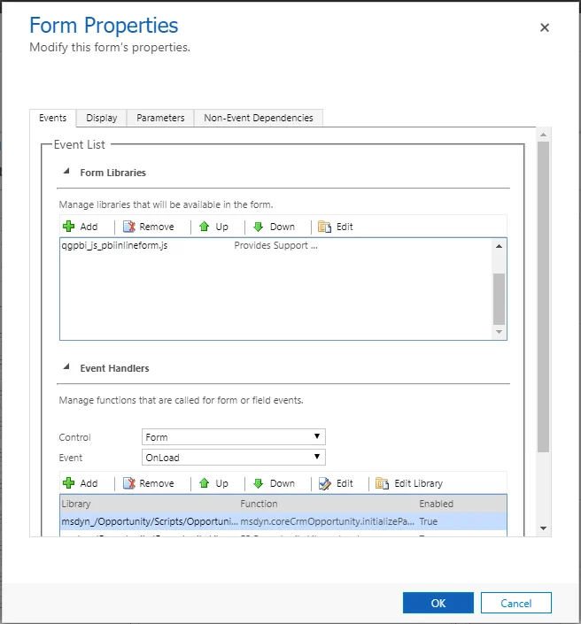The height and width of the screenshot is (624, 581).
Task: Click the True value in Enabled column
Action: (429, 521)
